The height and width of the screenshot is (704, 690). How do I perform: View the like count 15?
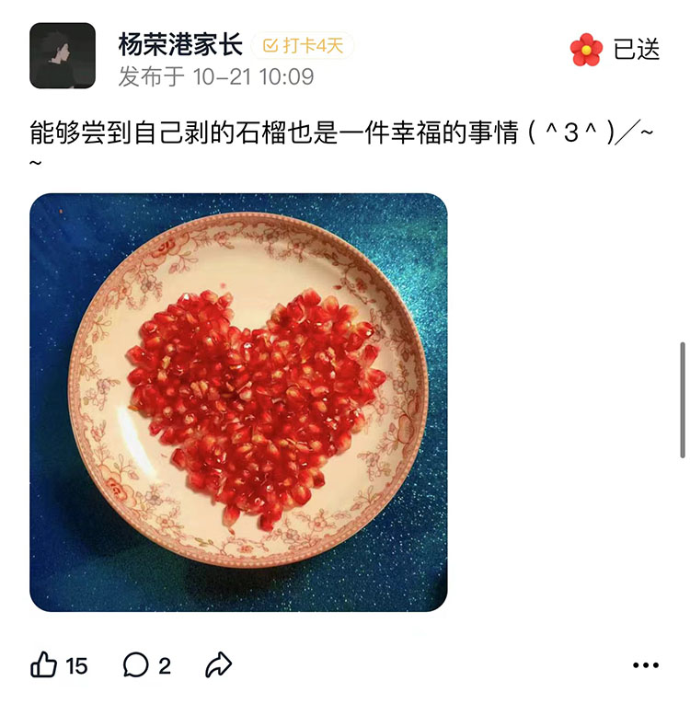tap(76, 666)
